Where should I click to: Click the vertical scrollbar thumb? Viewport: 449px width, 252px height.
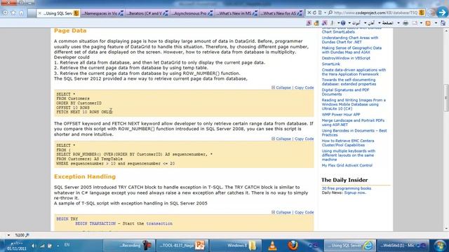[x=446, y=98]
